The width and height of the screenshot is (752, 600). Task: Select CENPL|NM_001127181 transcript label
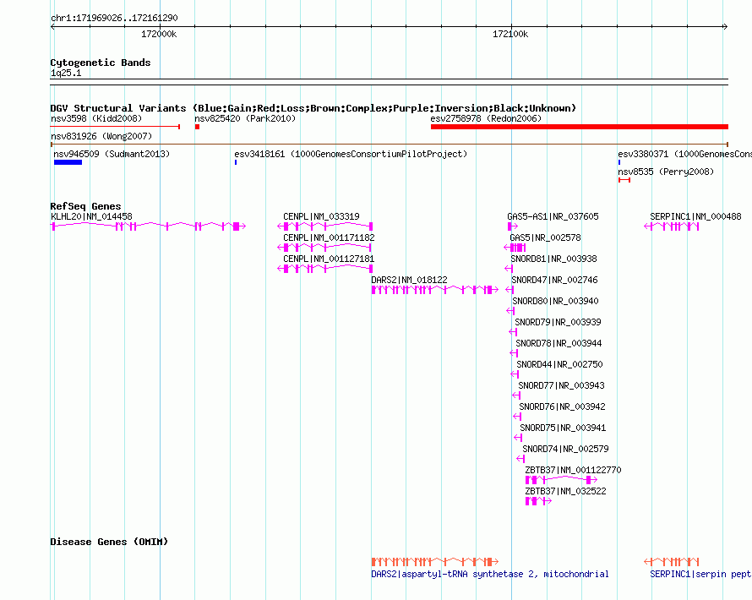click(x=329, y=259)
